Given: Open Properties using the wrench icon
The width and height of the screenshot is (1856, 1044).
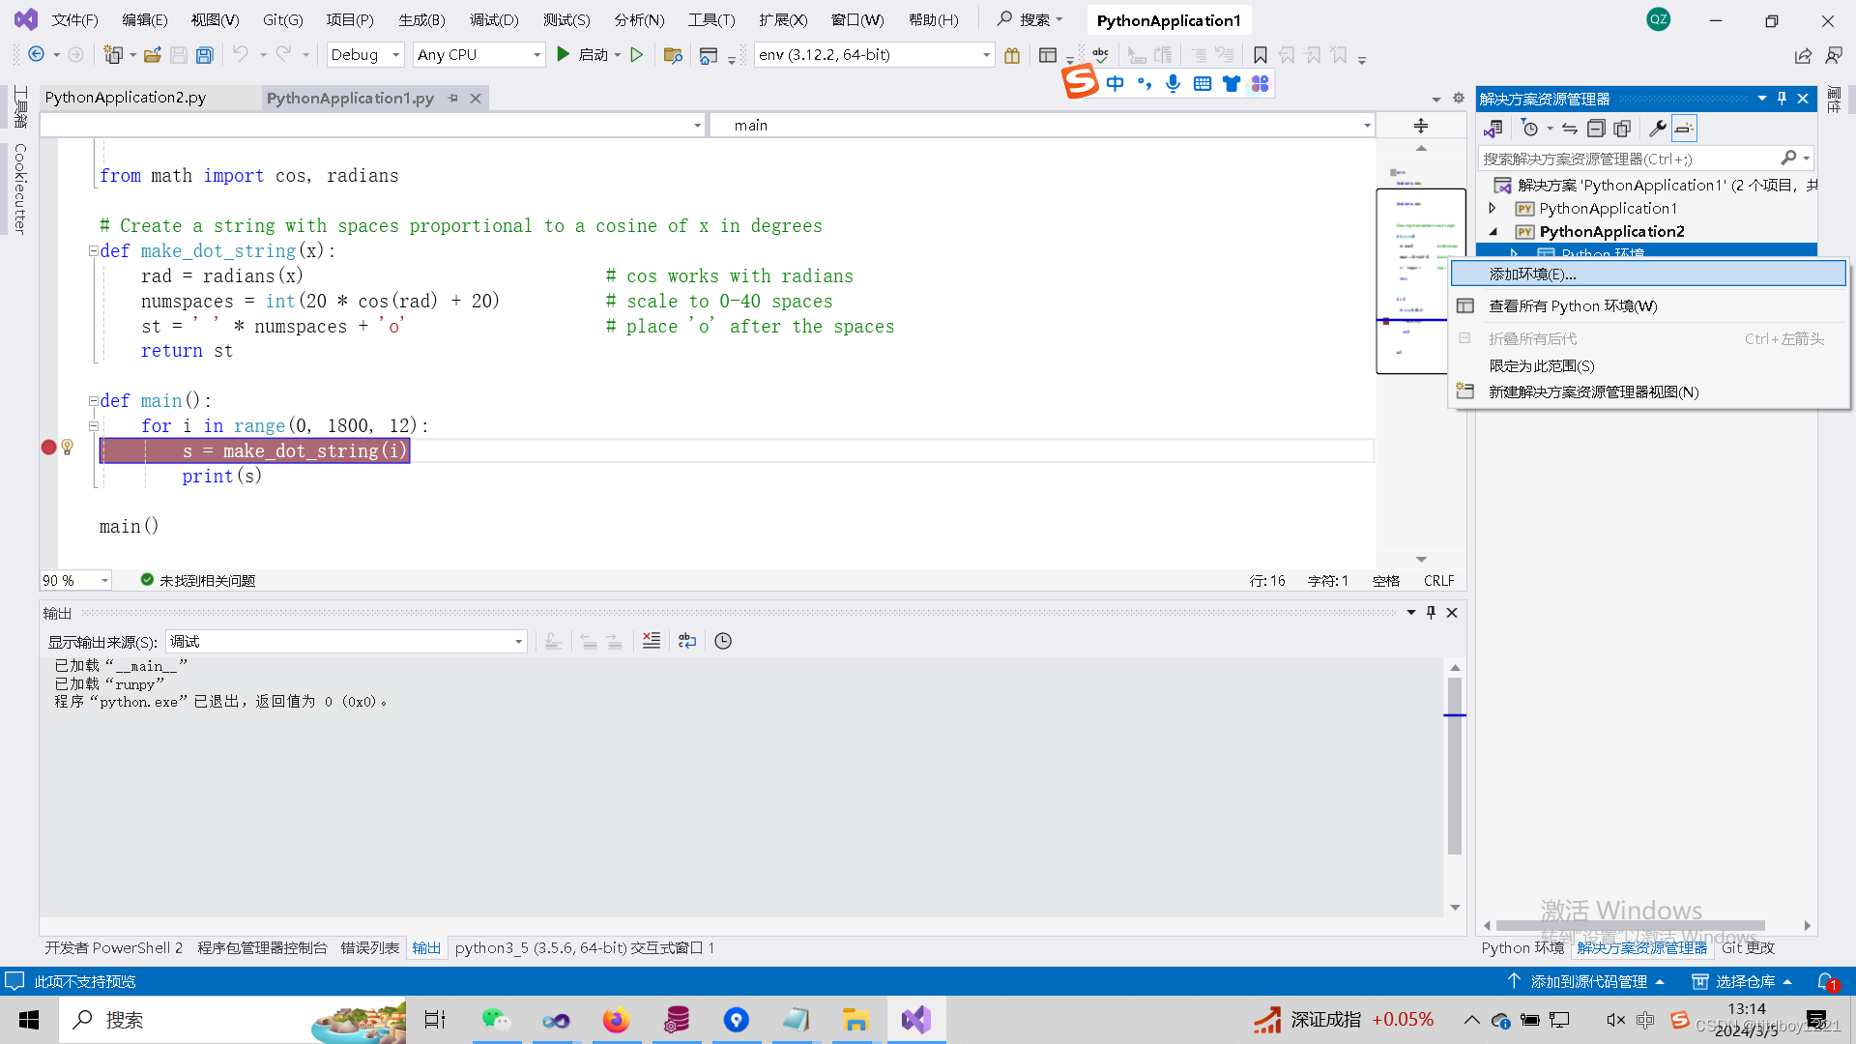Looking at the screenshot, I should pyautogui.click(x=1658, y=128).
